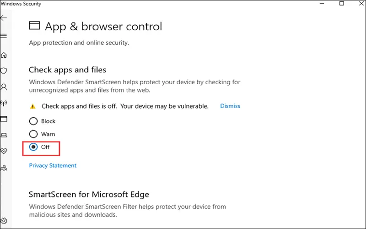Viewport: 366px width, 229px height.
Task: Open Device performance & health heart icon
Action: point(4,151)
